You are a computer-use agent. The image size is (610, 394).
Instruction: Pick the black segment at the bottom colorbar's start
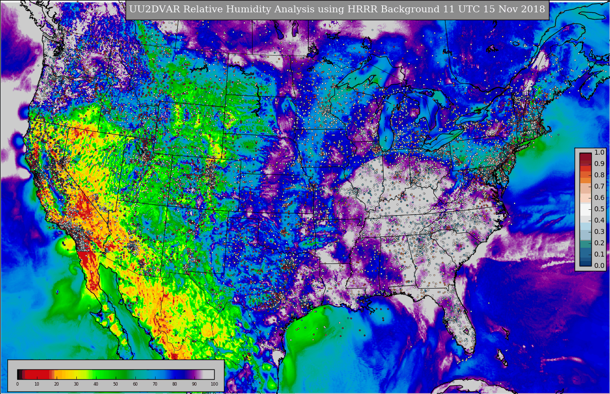(x=20, y=374)
